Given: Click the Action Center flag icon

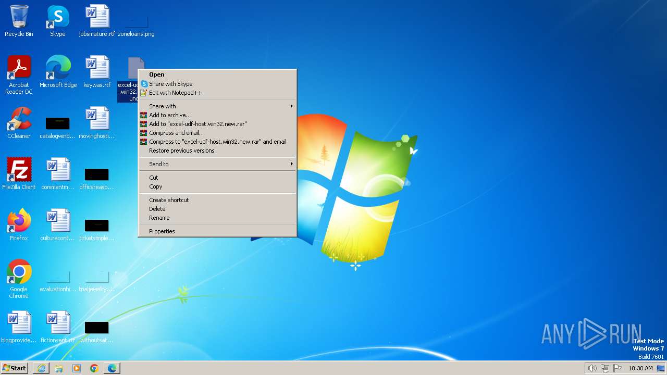Looking at the screenshot, I should tap(617, 368).
